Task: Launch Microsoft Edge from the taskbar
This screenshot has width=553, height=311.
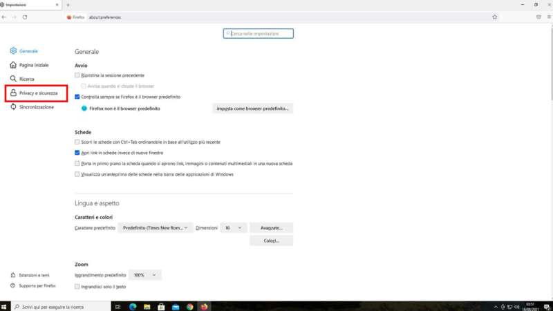Action: 133,307
